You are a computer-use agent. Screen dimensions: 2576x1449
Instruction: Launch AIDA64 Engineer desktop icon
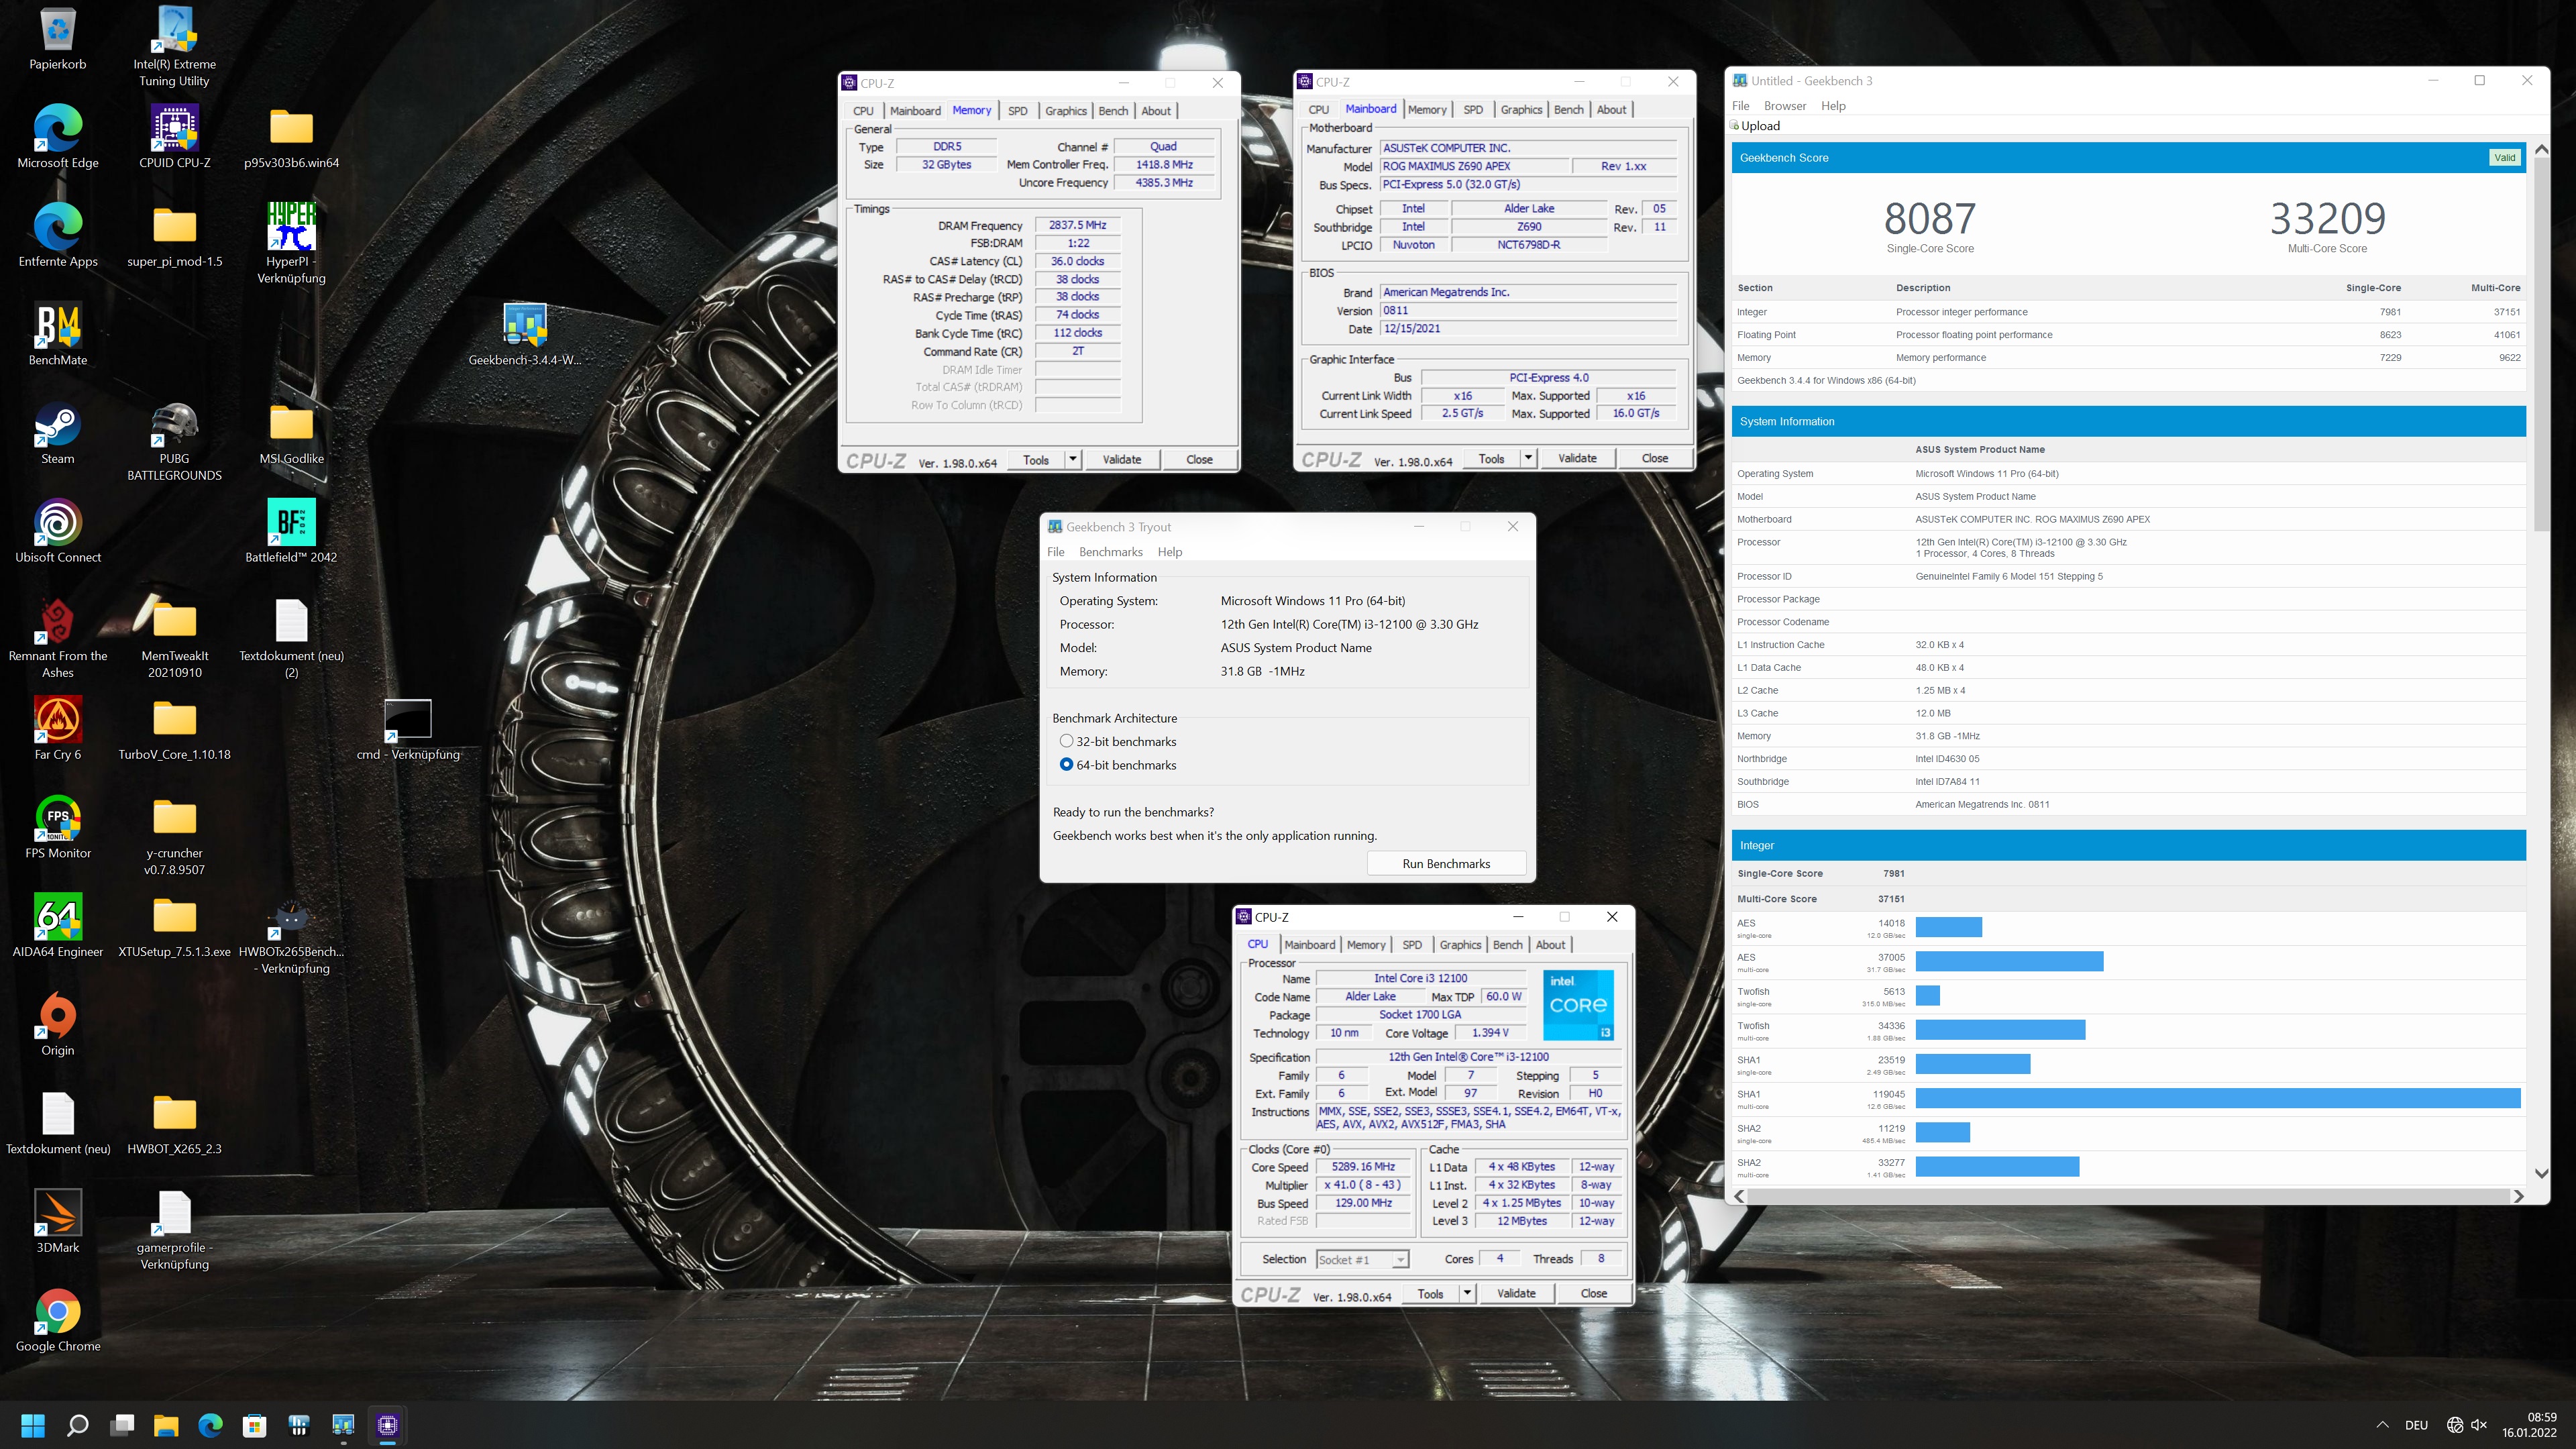pyautogui.click(x=58, y=925)
